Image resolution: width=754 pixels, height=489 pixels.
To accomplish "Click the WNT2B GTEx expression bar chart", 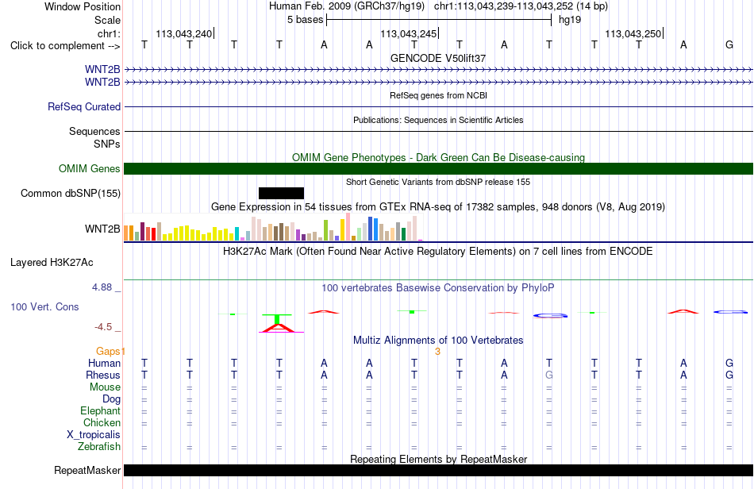I will pos(273,227).
